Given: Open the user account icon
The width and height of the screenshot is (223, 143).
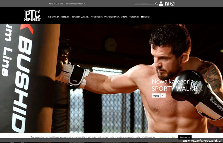Looking at the screenshot, I should [x=161, y=3].
